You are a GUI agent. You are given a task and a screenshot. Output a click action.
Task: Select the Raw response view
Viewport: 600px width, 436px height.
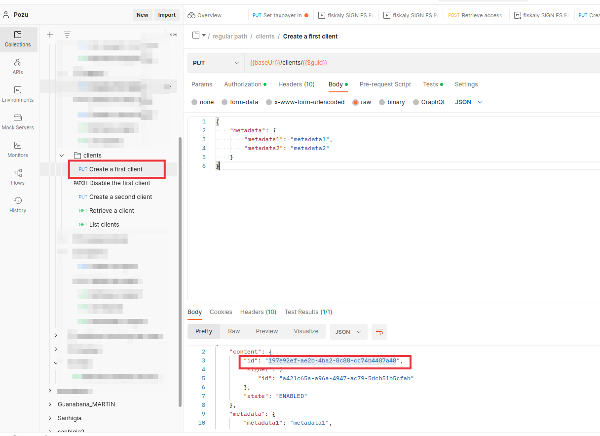pos(234,331)
